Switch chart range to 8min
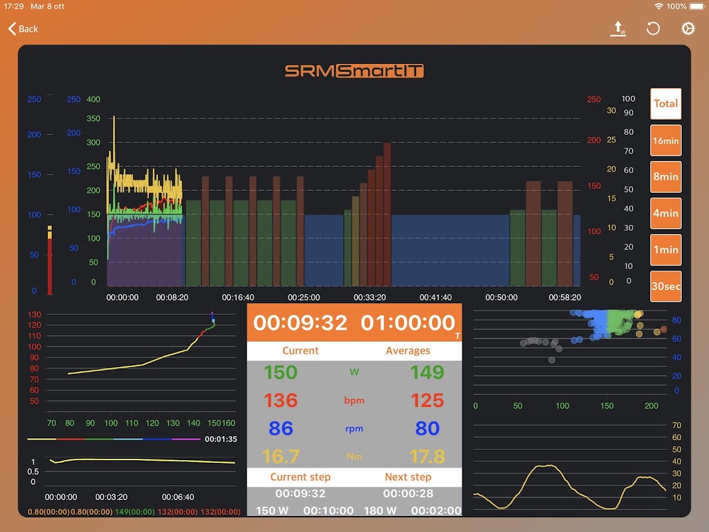This screenshot has height=532, width=709. 666,177
